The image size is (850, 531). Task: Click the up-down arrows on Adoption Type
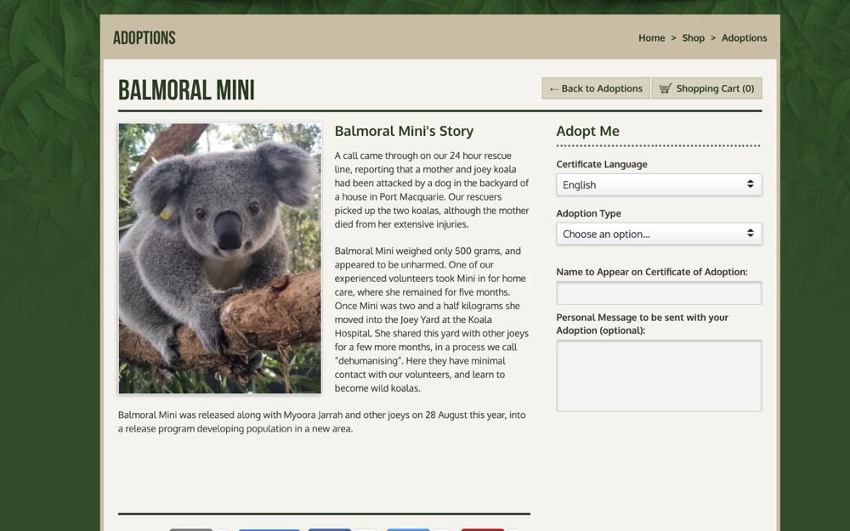click(x=750, y=234)
